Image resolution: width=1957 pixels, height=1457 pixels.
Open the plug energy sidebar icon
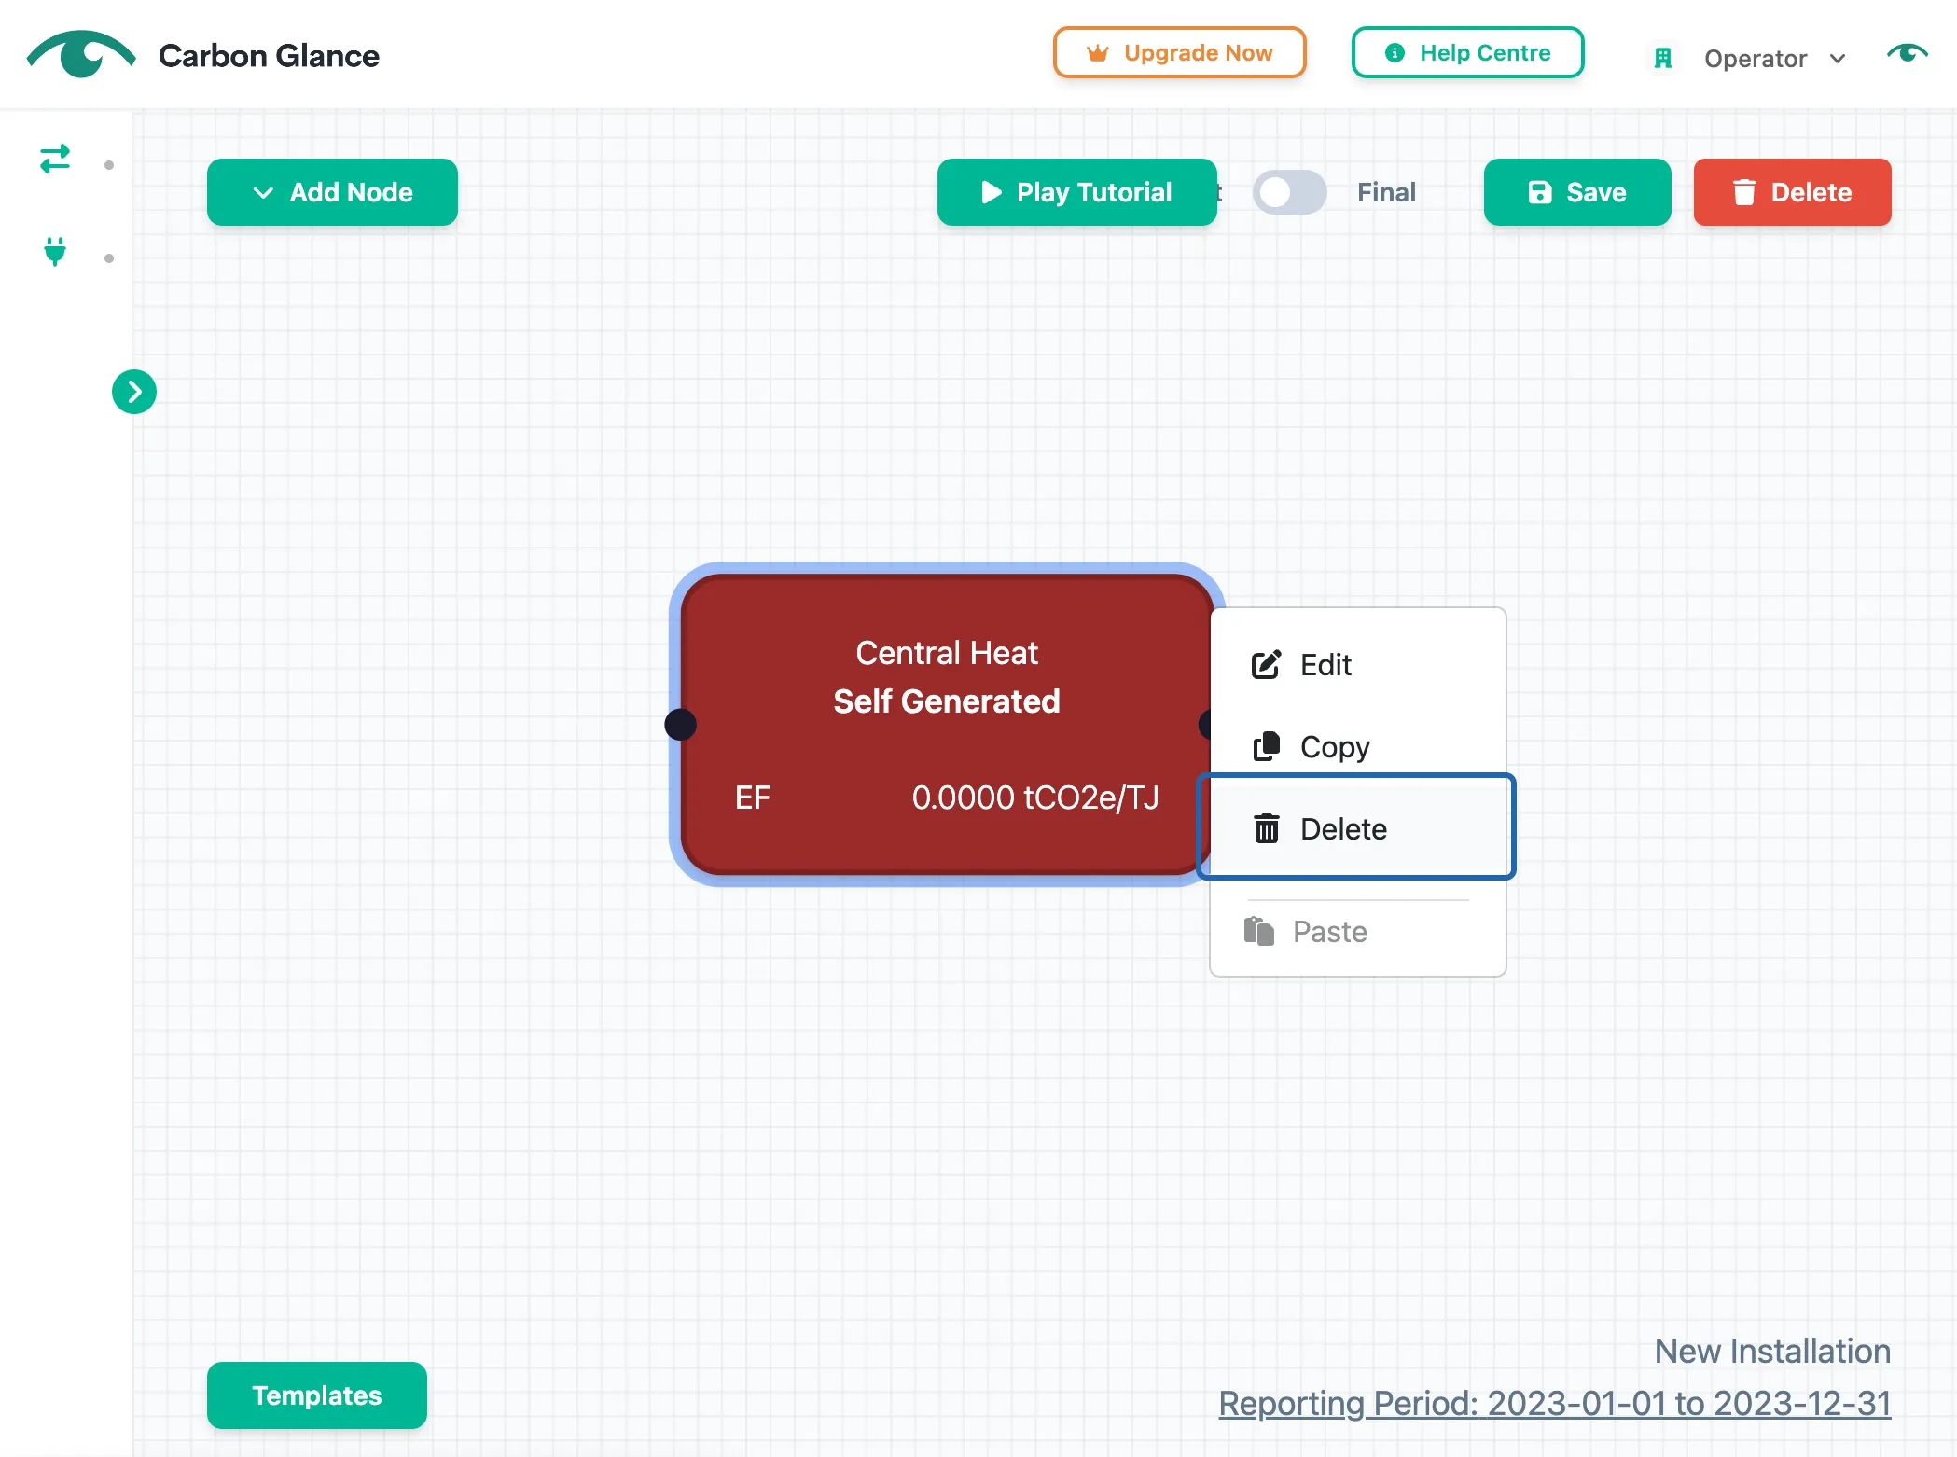55,252
